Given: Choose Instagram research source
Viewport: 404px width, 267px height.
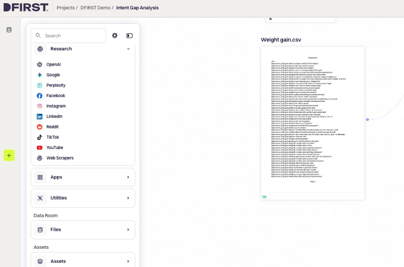Looking at the screenshot, I should pyautogui.click(x=56, y=106).
